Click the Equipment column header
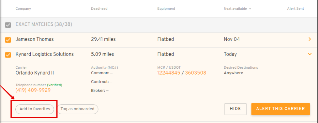The image size is (318, 123). pos(166,9)
